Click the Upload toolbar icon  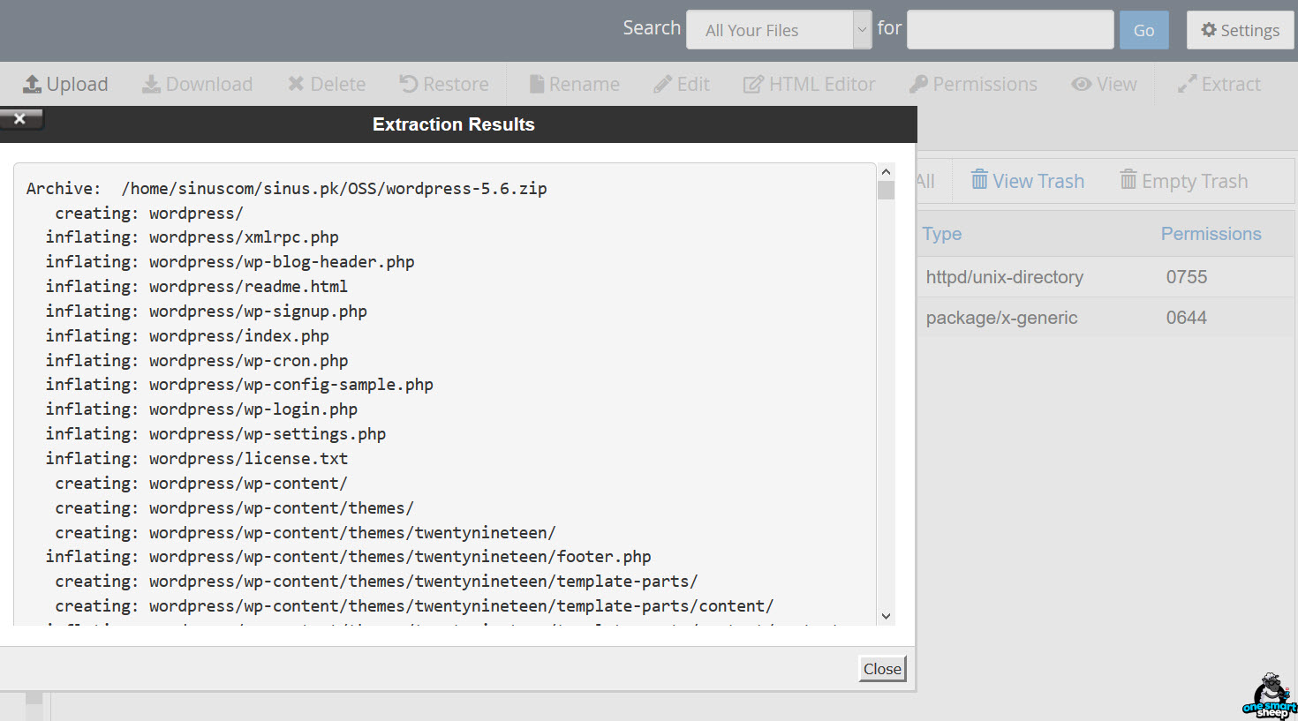click(32, 84)
